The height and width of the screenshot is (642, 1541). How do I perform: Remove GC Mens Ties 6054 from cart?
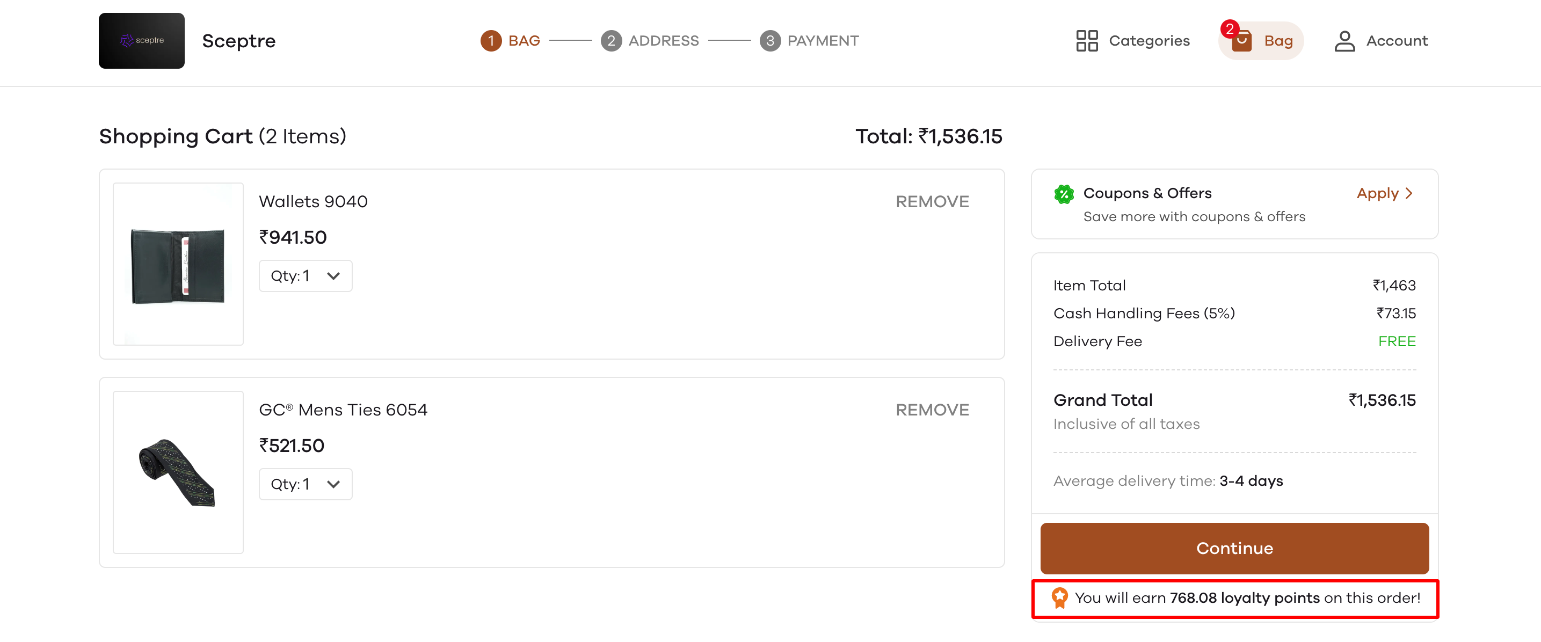coord(932,410)
